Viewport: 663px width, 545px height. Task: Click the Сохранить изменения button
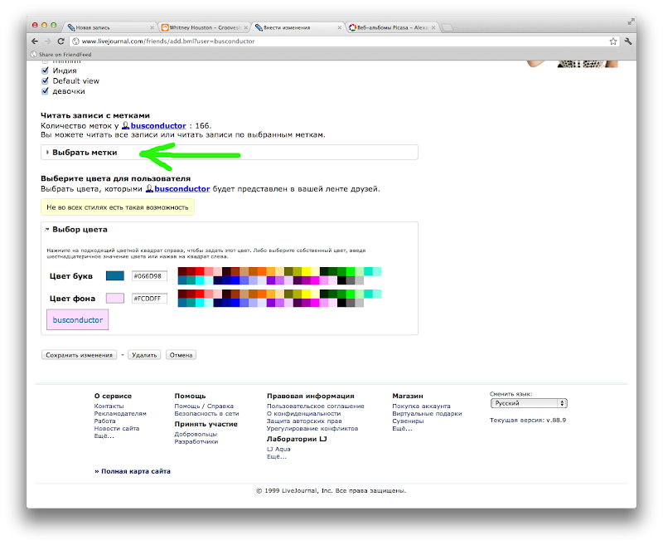click(x=79, y=355)
